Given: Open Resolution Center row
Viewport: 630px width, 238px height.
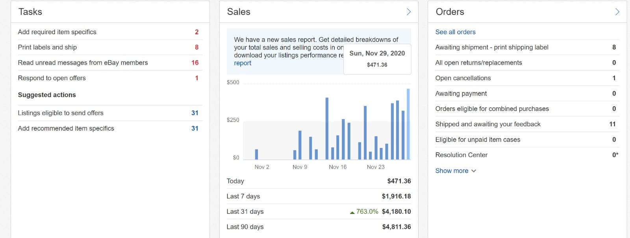Looking at the screenshot, I should click(x=461, y=155).
